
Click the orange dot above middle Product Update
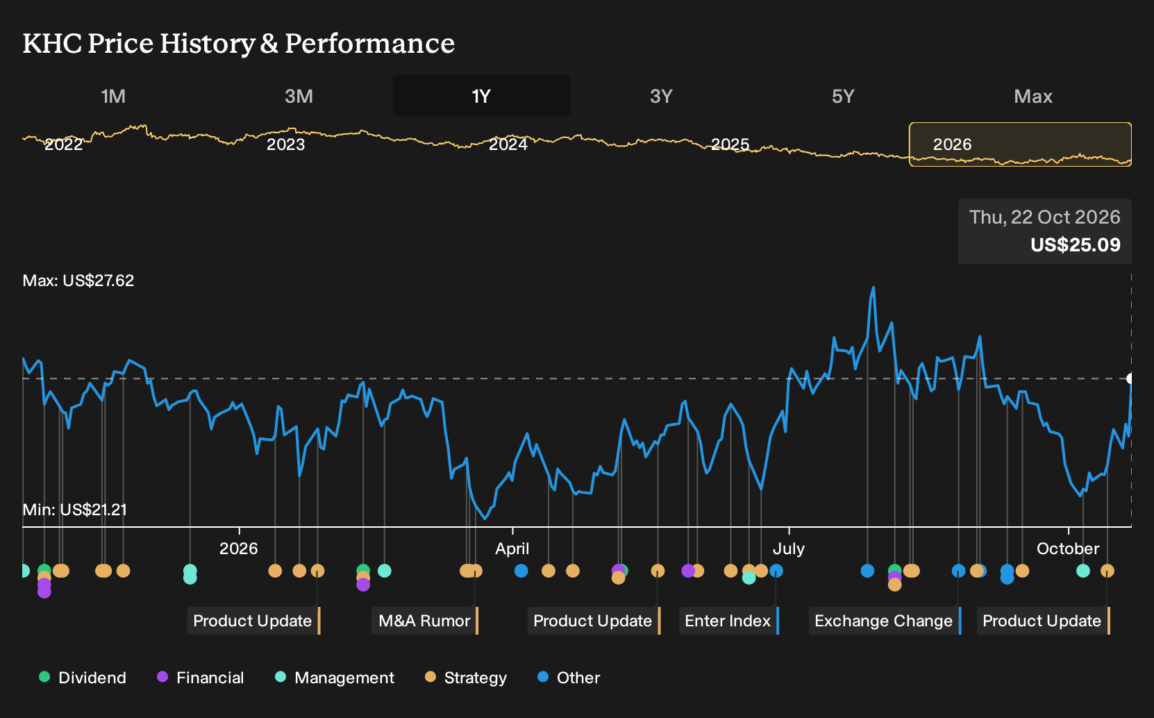point(658,571)
